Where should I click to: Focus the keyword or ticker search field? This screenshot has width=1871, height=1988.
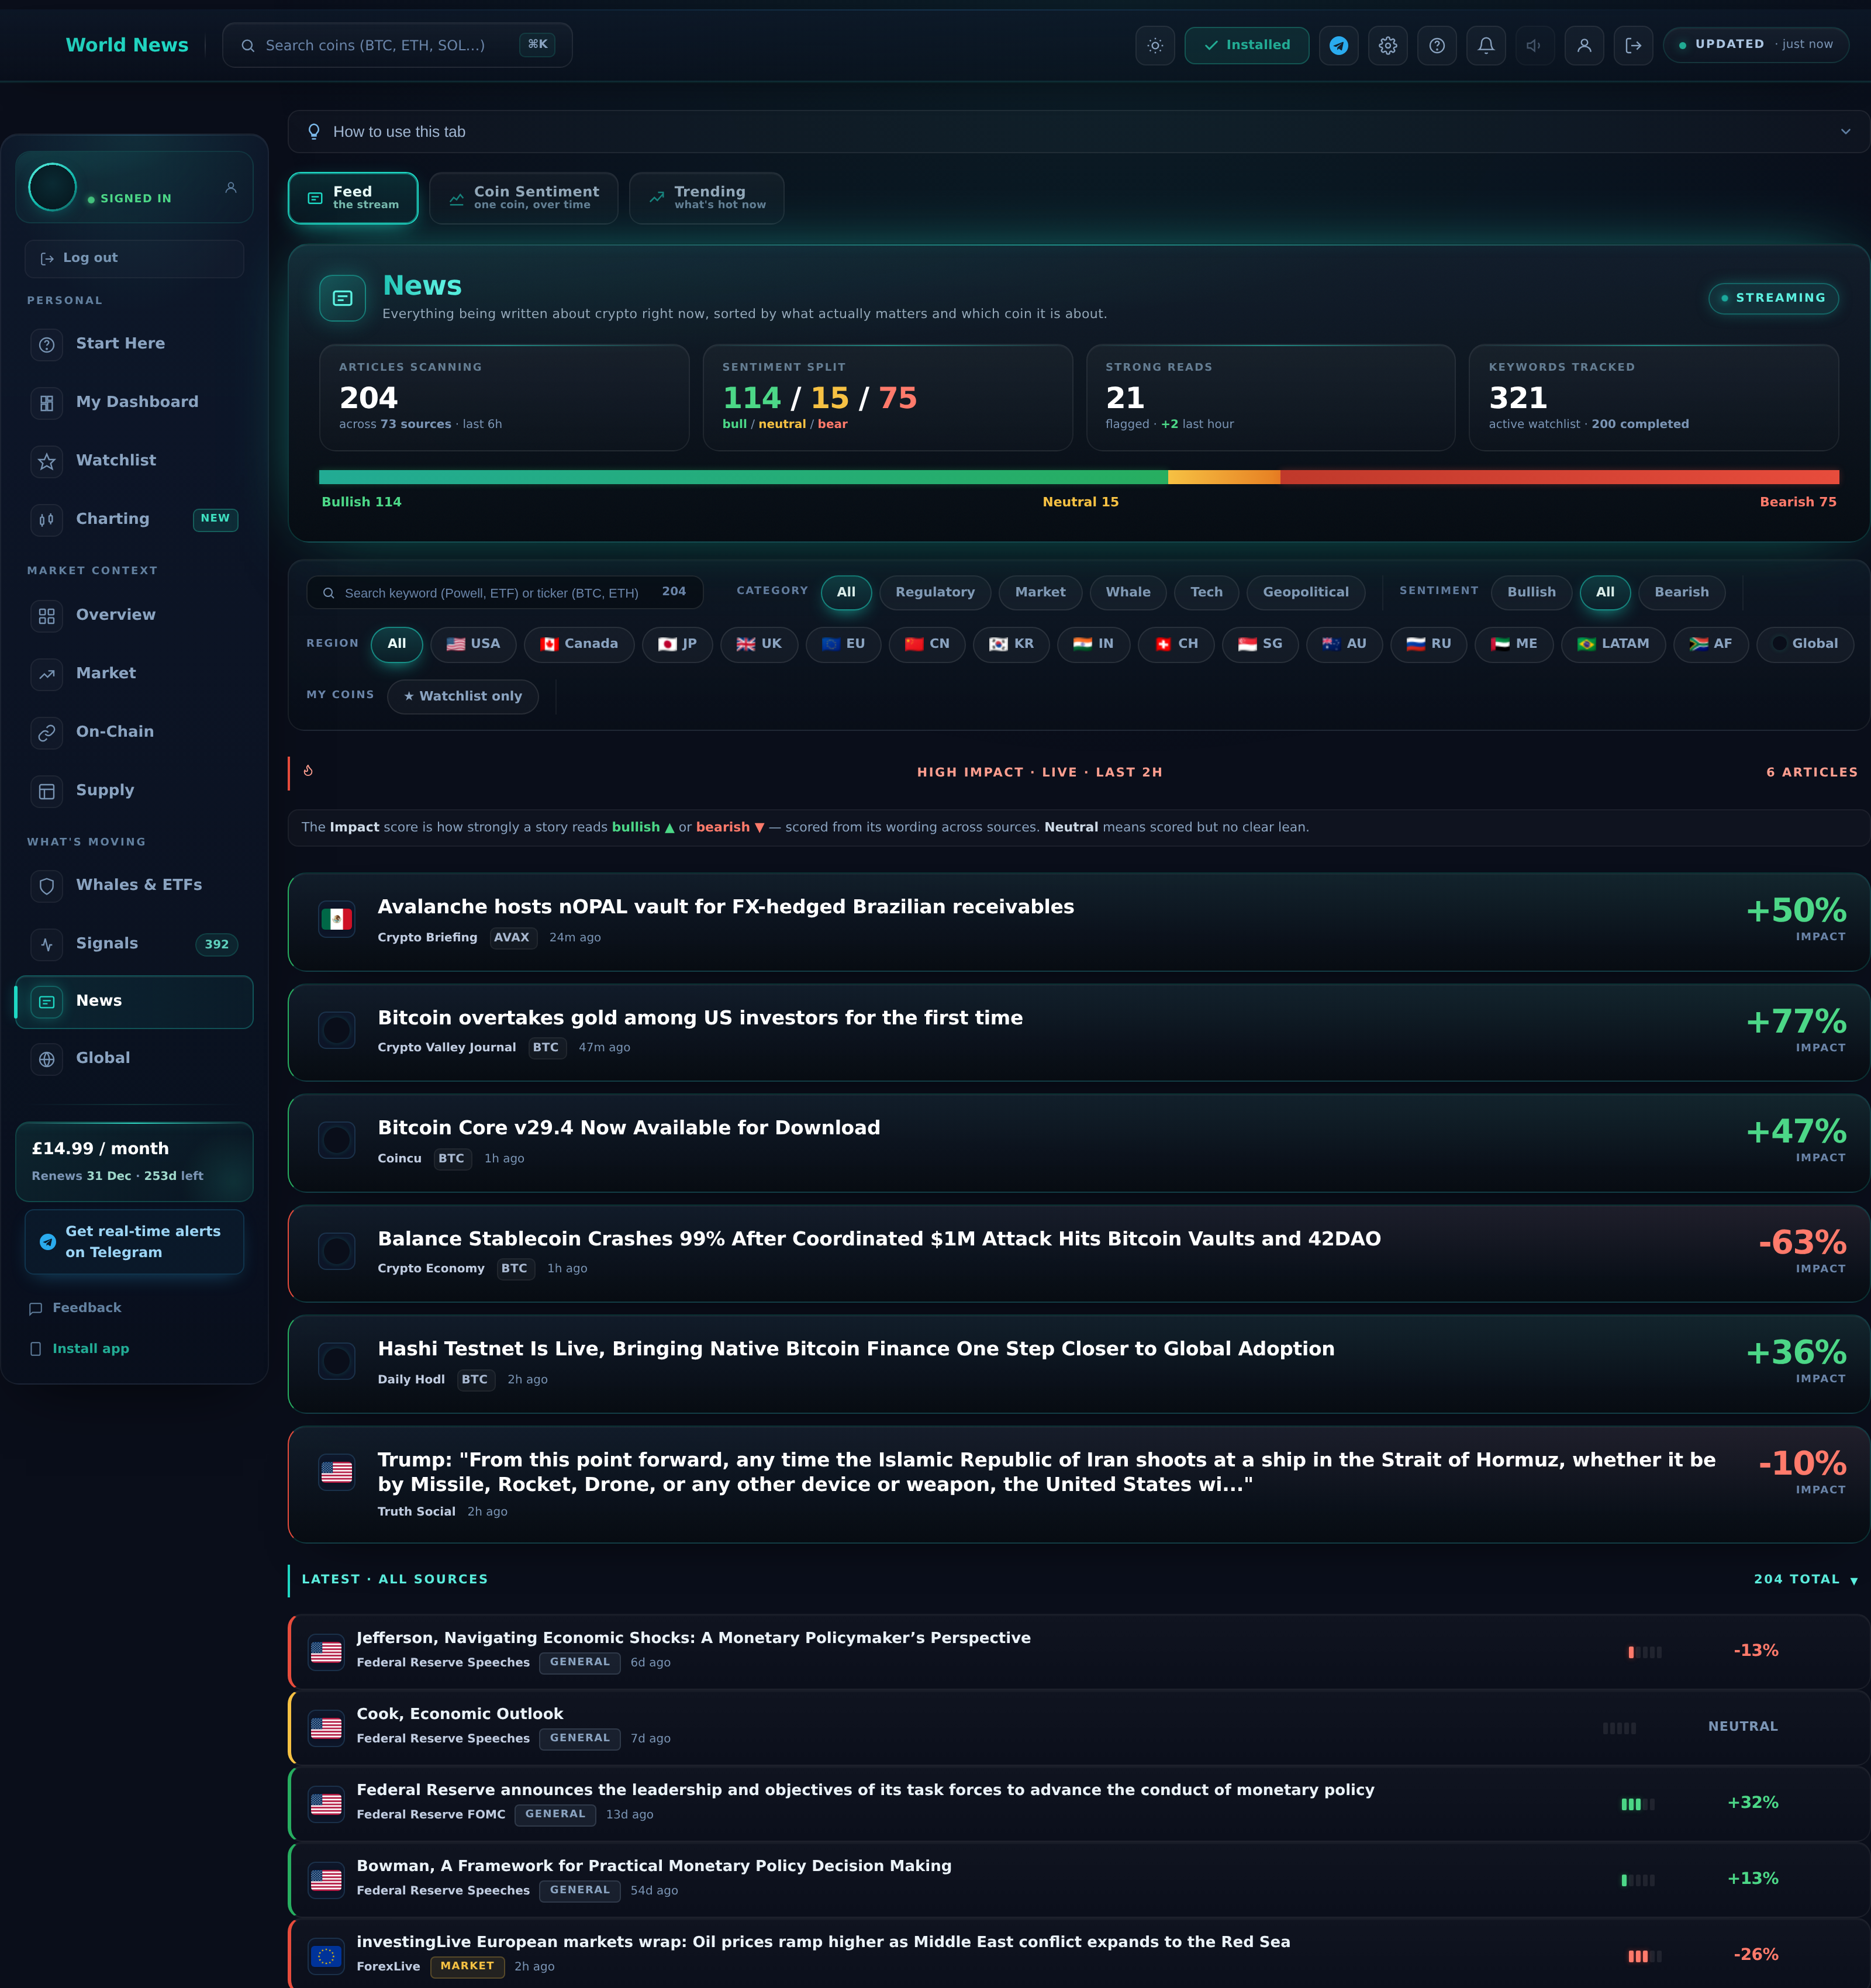click(x=504, y=592)
